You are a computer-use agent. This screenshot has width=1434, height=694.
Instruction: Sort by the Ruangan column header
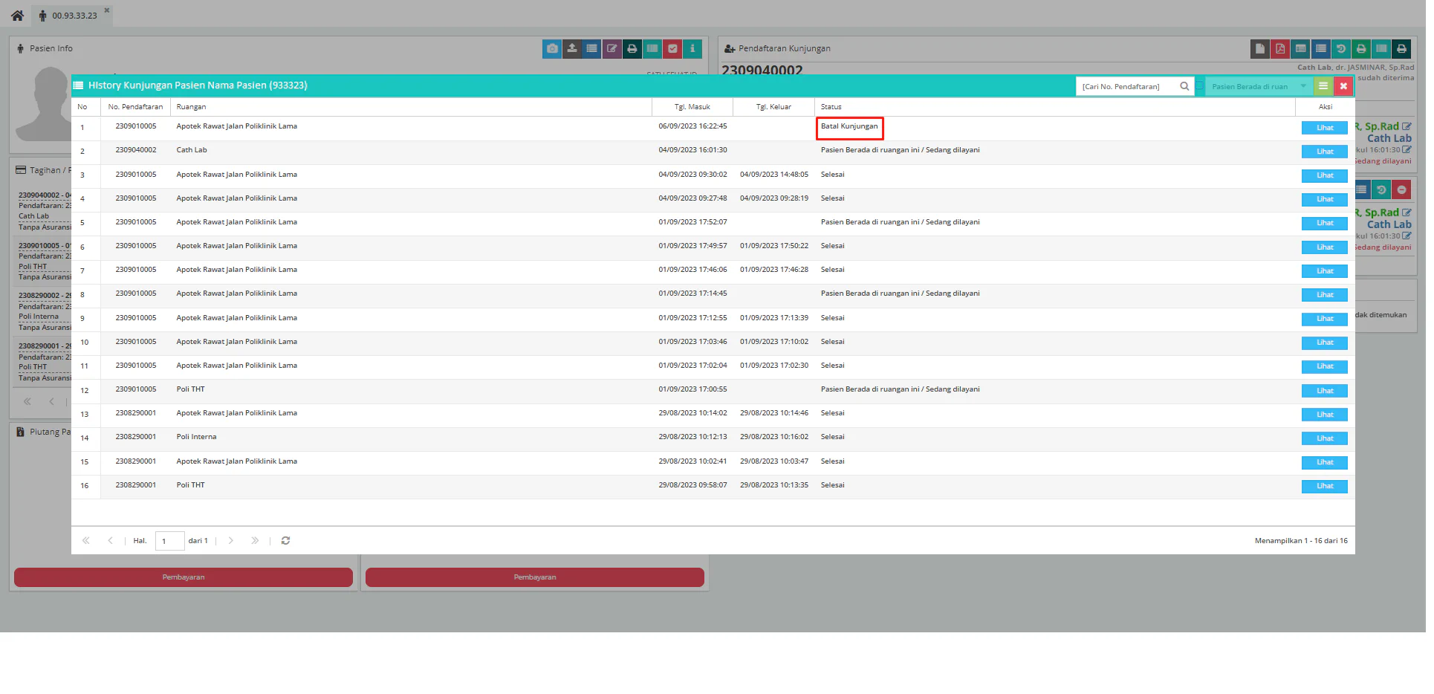point(411,107)
